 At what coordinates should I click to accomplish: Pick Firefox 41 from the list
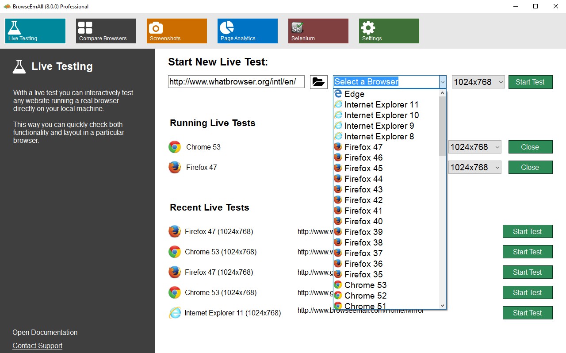(x=386, y=211)
